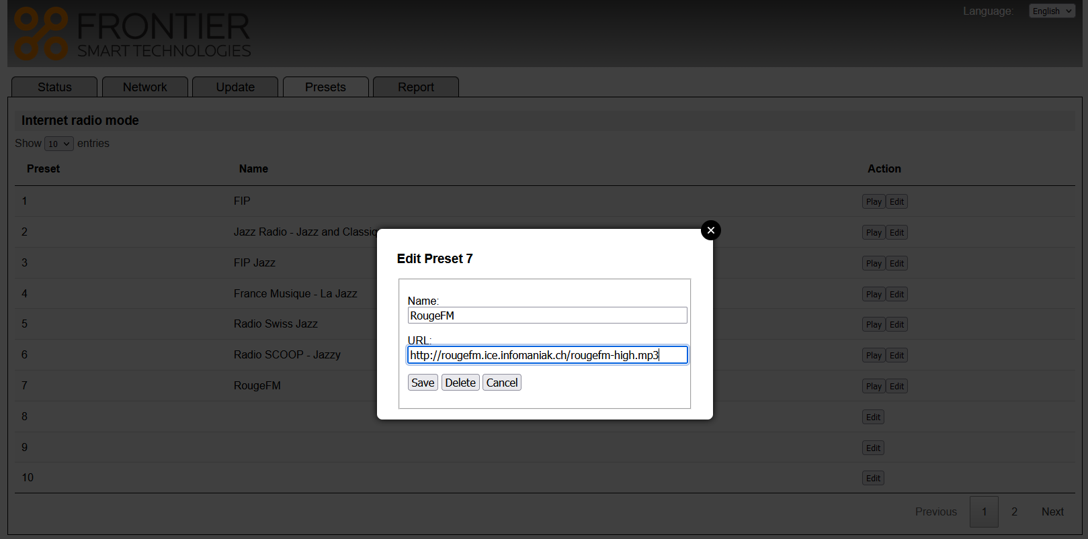Play Radio Swiss Jazz preset
Image resolution: width=1088 pixels, height=539 pixels.
(x=874, y=325)
